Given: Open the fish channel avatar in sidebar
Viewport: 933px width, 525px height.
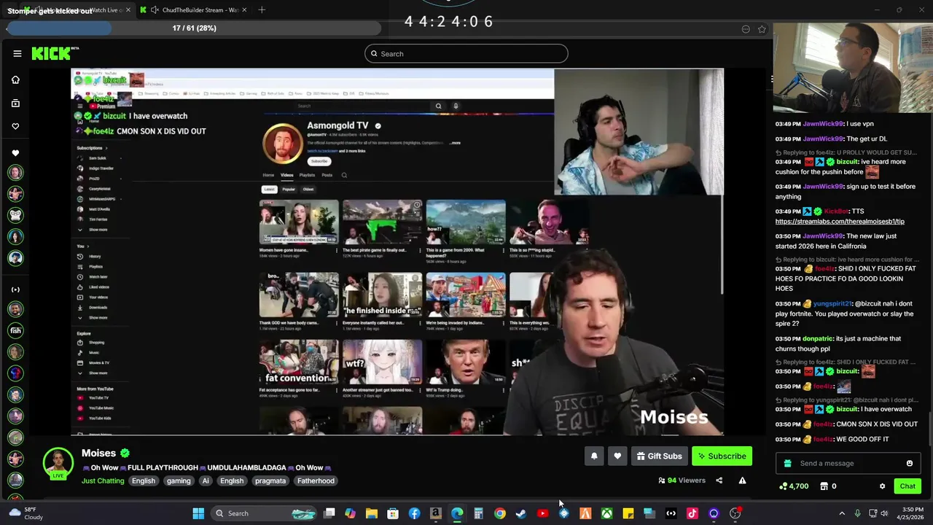Looking at the screenshot, I should click(15, 330).
